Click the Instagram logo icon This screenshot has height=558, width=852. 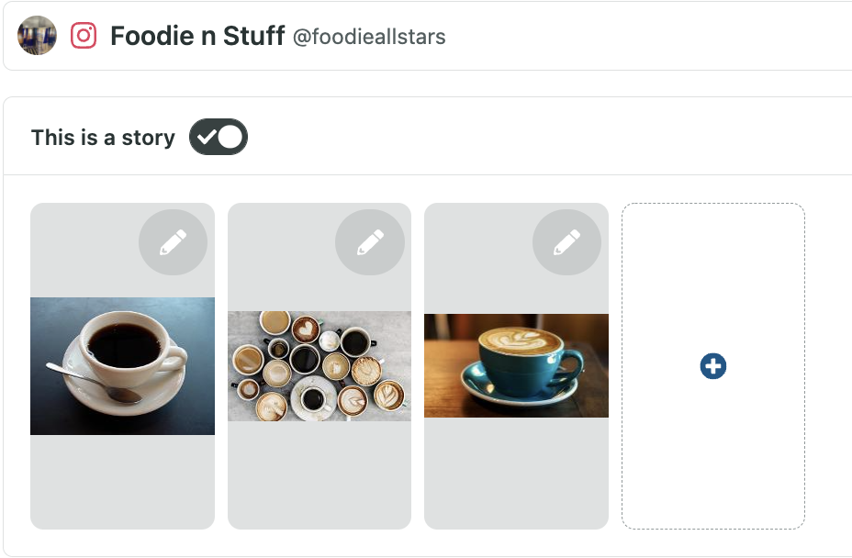pyautogui.click(x=84, y=36)
